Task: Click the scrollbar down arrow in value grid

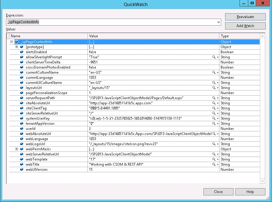Action: (x=263, y=181)
